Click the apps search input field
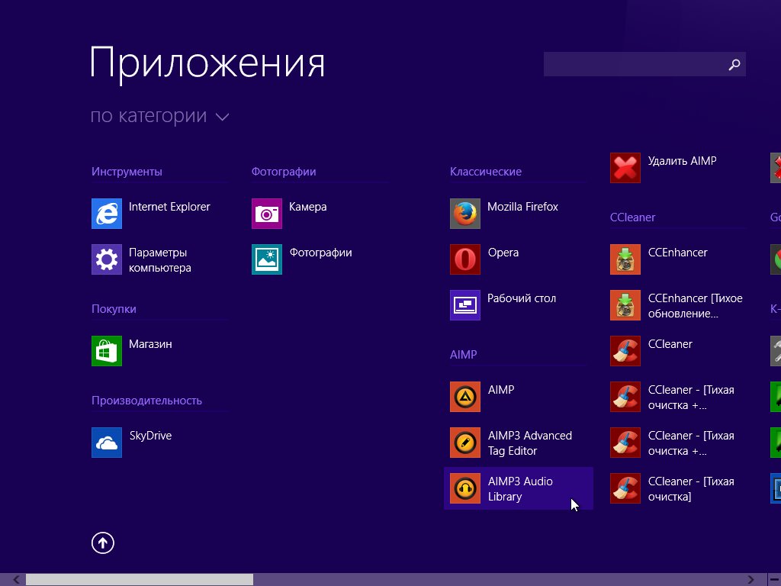Viewport: 781px width, 586px height. (x=633, y=65)
